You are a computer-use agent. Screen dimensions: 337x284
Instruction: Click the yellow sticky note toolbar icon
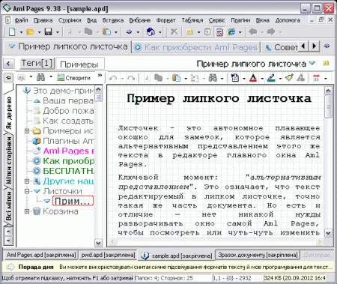(190, 31)
